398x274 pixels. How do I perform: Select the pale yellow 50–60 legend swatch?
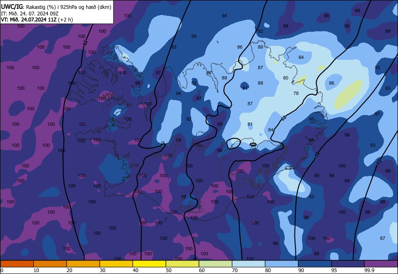click(x=182, y=264)
